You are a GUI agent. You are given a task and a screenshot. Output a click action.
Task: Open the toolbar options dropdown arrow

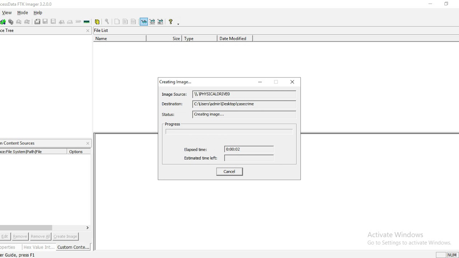point(178,24)
